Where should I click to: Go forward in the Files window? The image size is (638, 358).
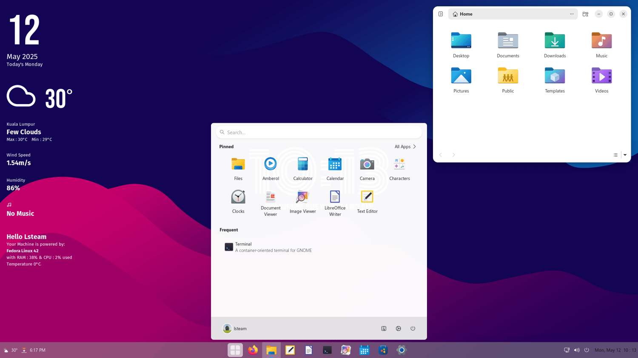[x=453, y=155]
